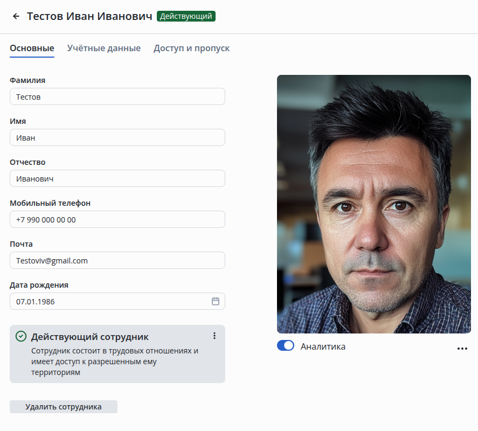
Task: Edit the Почта email field
Action: [117, 260]
